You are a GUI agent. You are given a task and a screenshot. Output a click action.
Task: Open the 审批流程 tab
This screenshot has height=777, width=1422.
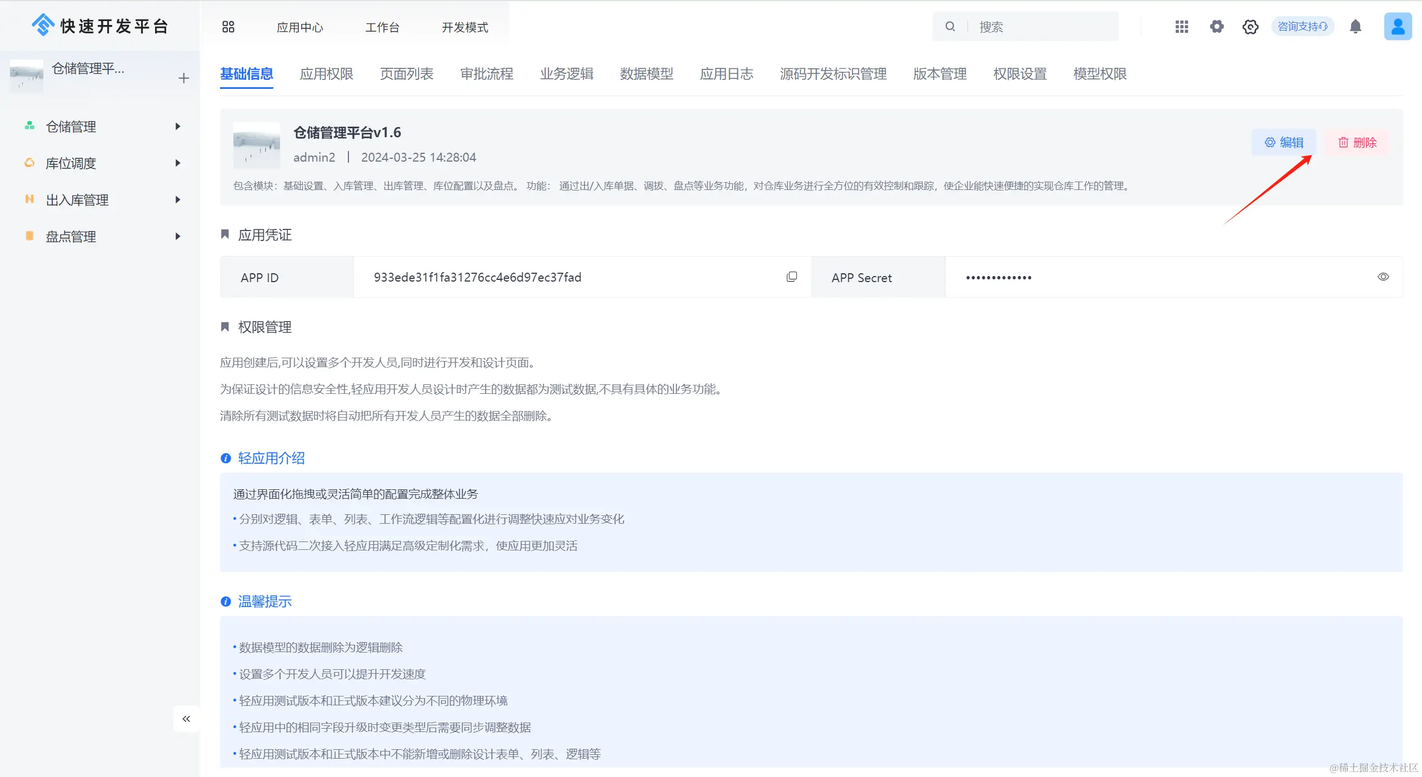tap(486, 74)
